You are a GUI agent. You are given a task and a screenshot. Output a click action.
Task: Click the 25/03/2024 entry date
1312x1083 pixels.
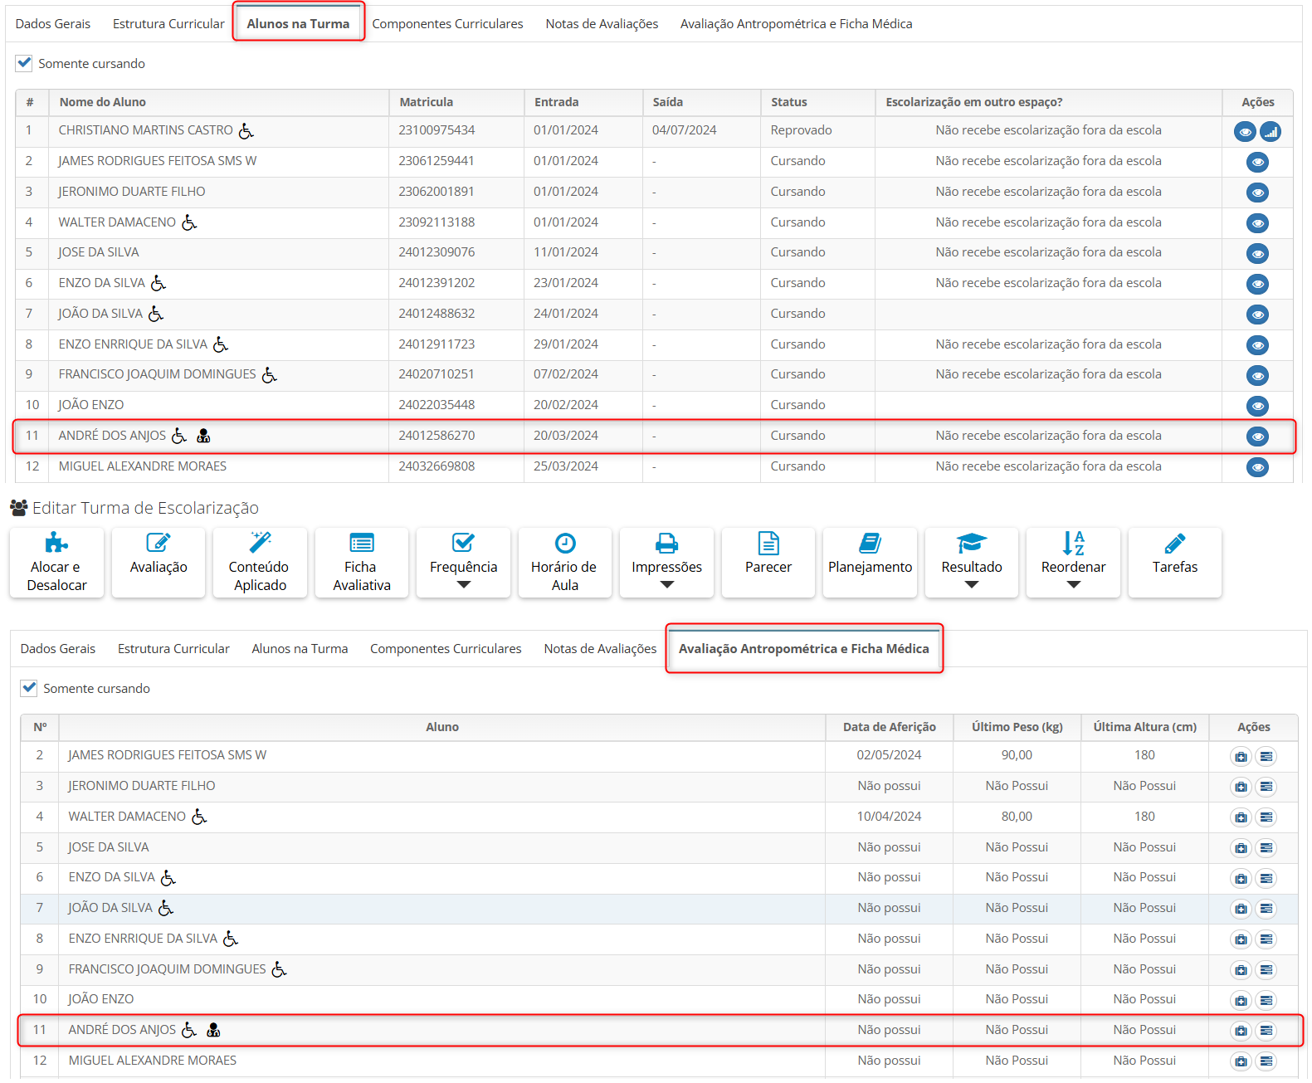566,466
